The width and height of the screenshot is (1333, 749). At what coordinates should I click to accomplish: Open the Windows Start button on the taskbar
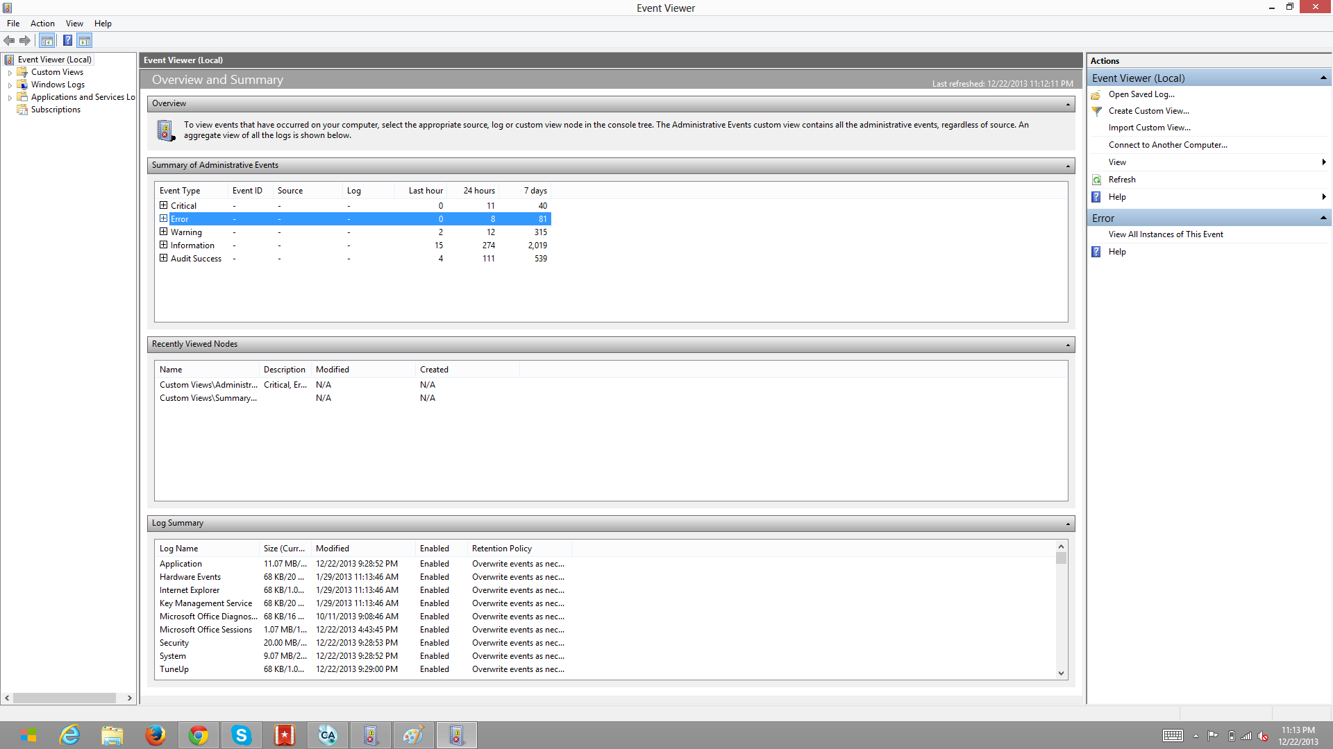click(28, 735)
